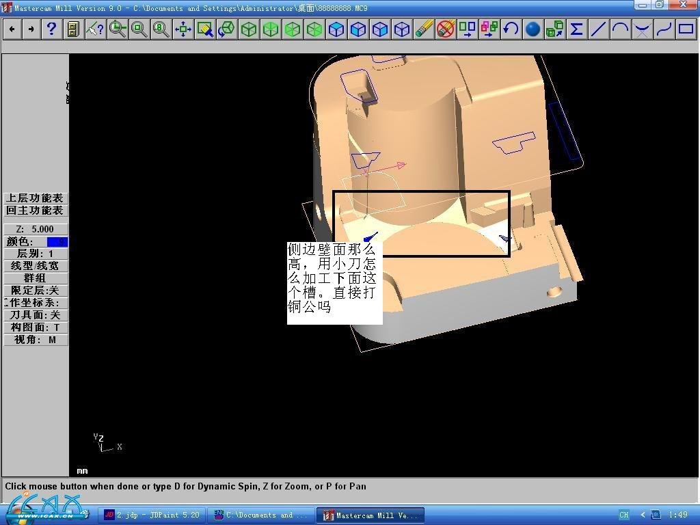Switch to JDPaint 5.20 taskbar window
The width and height of the screenshot is (700, 525).
(x=152, y=515)
